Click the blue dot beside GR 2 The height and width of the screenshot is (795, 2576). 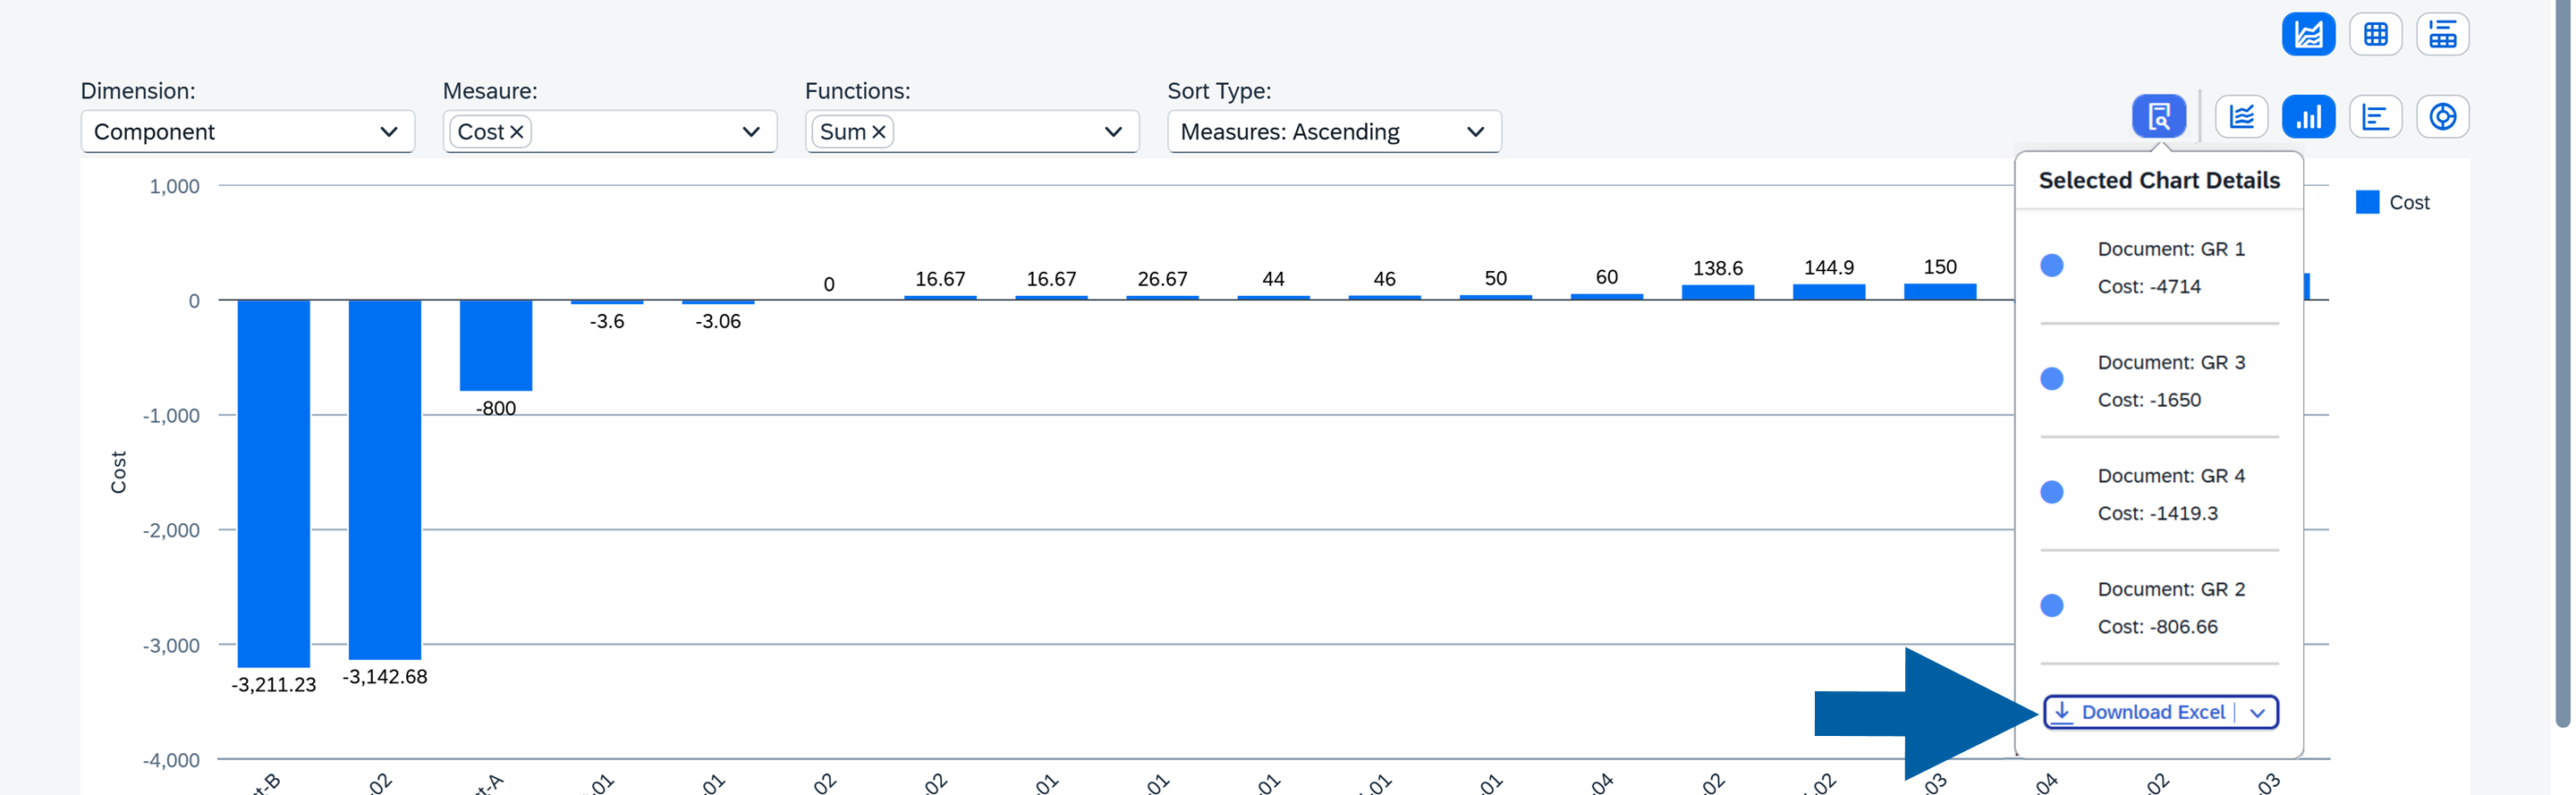click(2051, 605)
